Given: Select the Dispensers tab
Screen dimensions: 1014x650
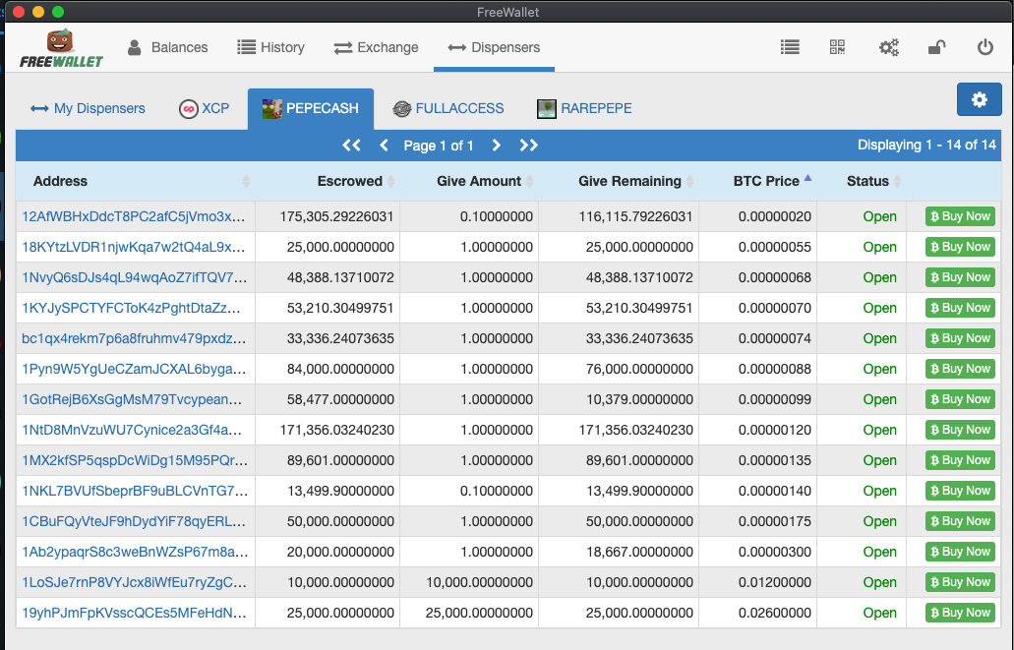Looking at the screenshot, I should coord(494,47).
